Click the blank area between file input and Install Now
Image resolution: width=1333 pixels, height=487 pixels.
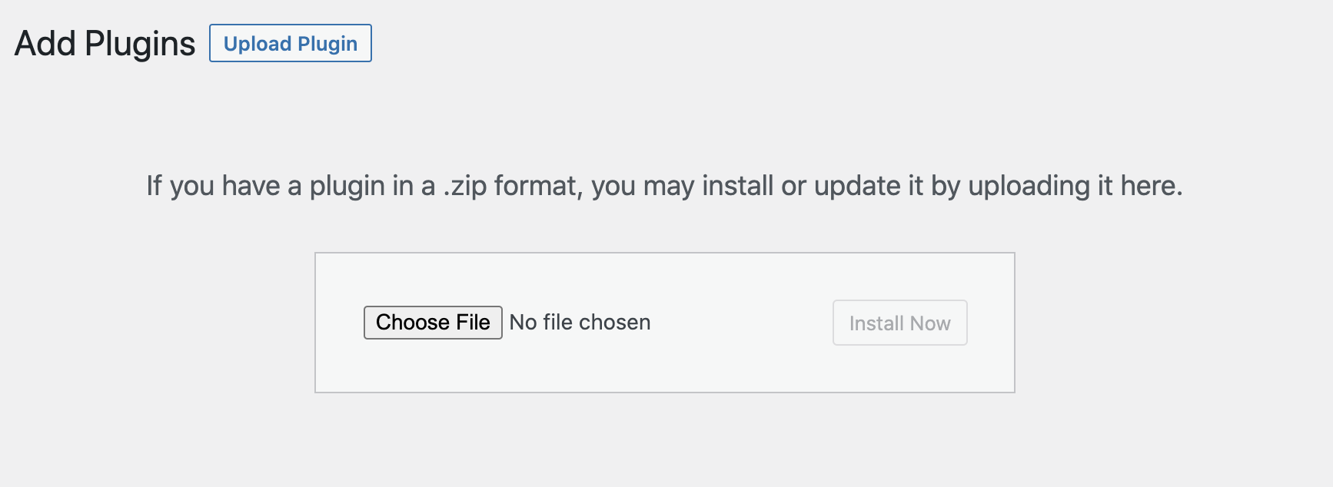742,323
